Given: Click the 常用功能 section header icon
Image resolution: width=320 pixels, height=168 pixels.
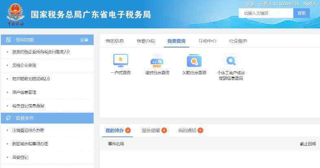Looking at the screenshot, I should (x=8, y=40).
